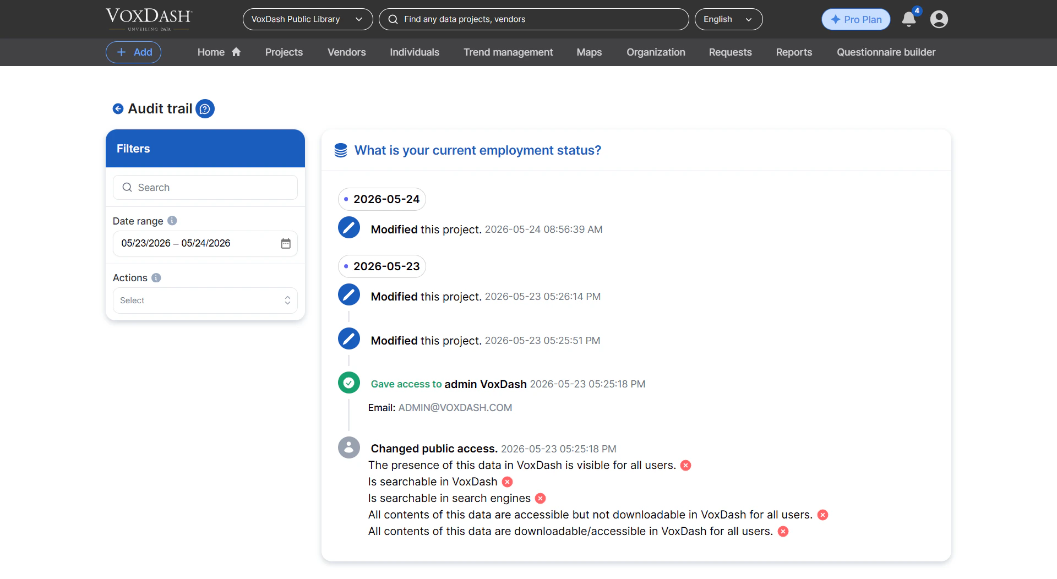Open the Requests menu
This screenshot has width=1057, height=579.
click(x=730, y=52)
